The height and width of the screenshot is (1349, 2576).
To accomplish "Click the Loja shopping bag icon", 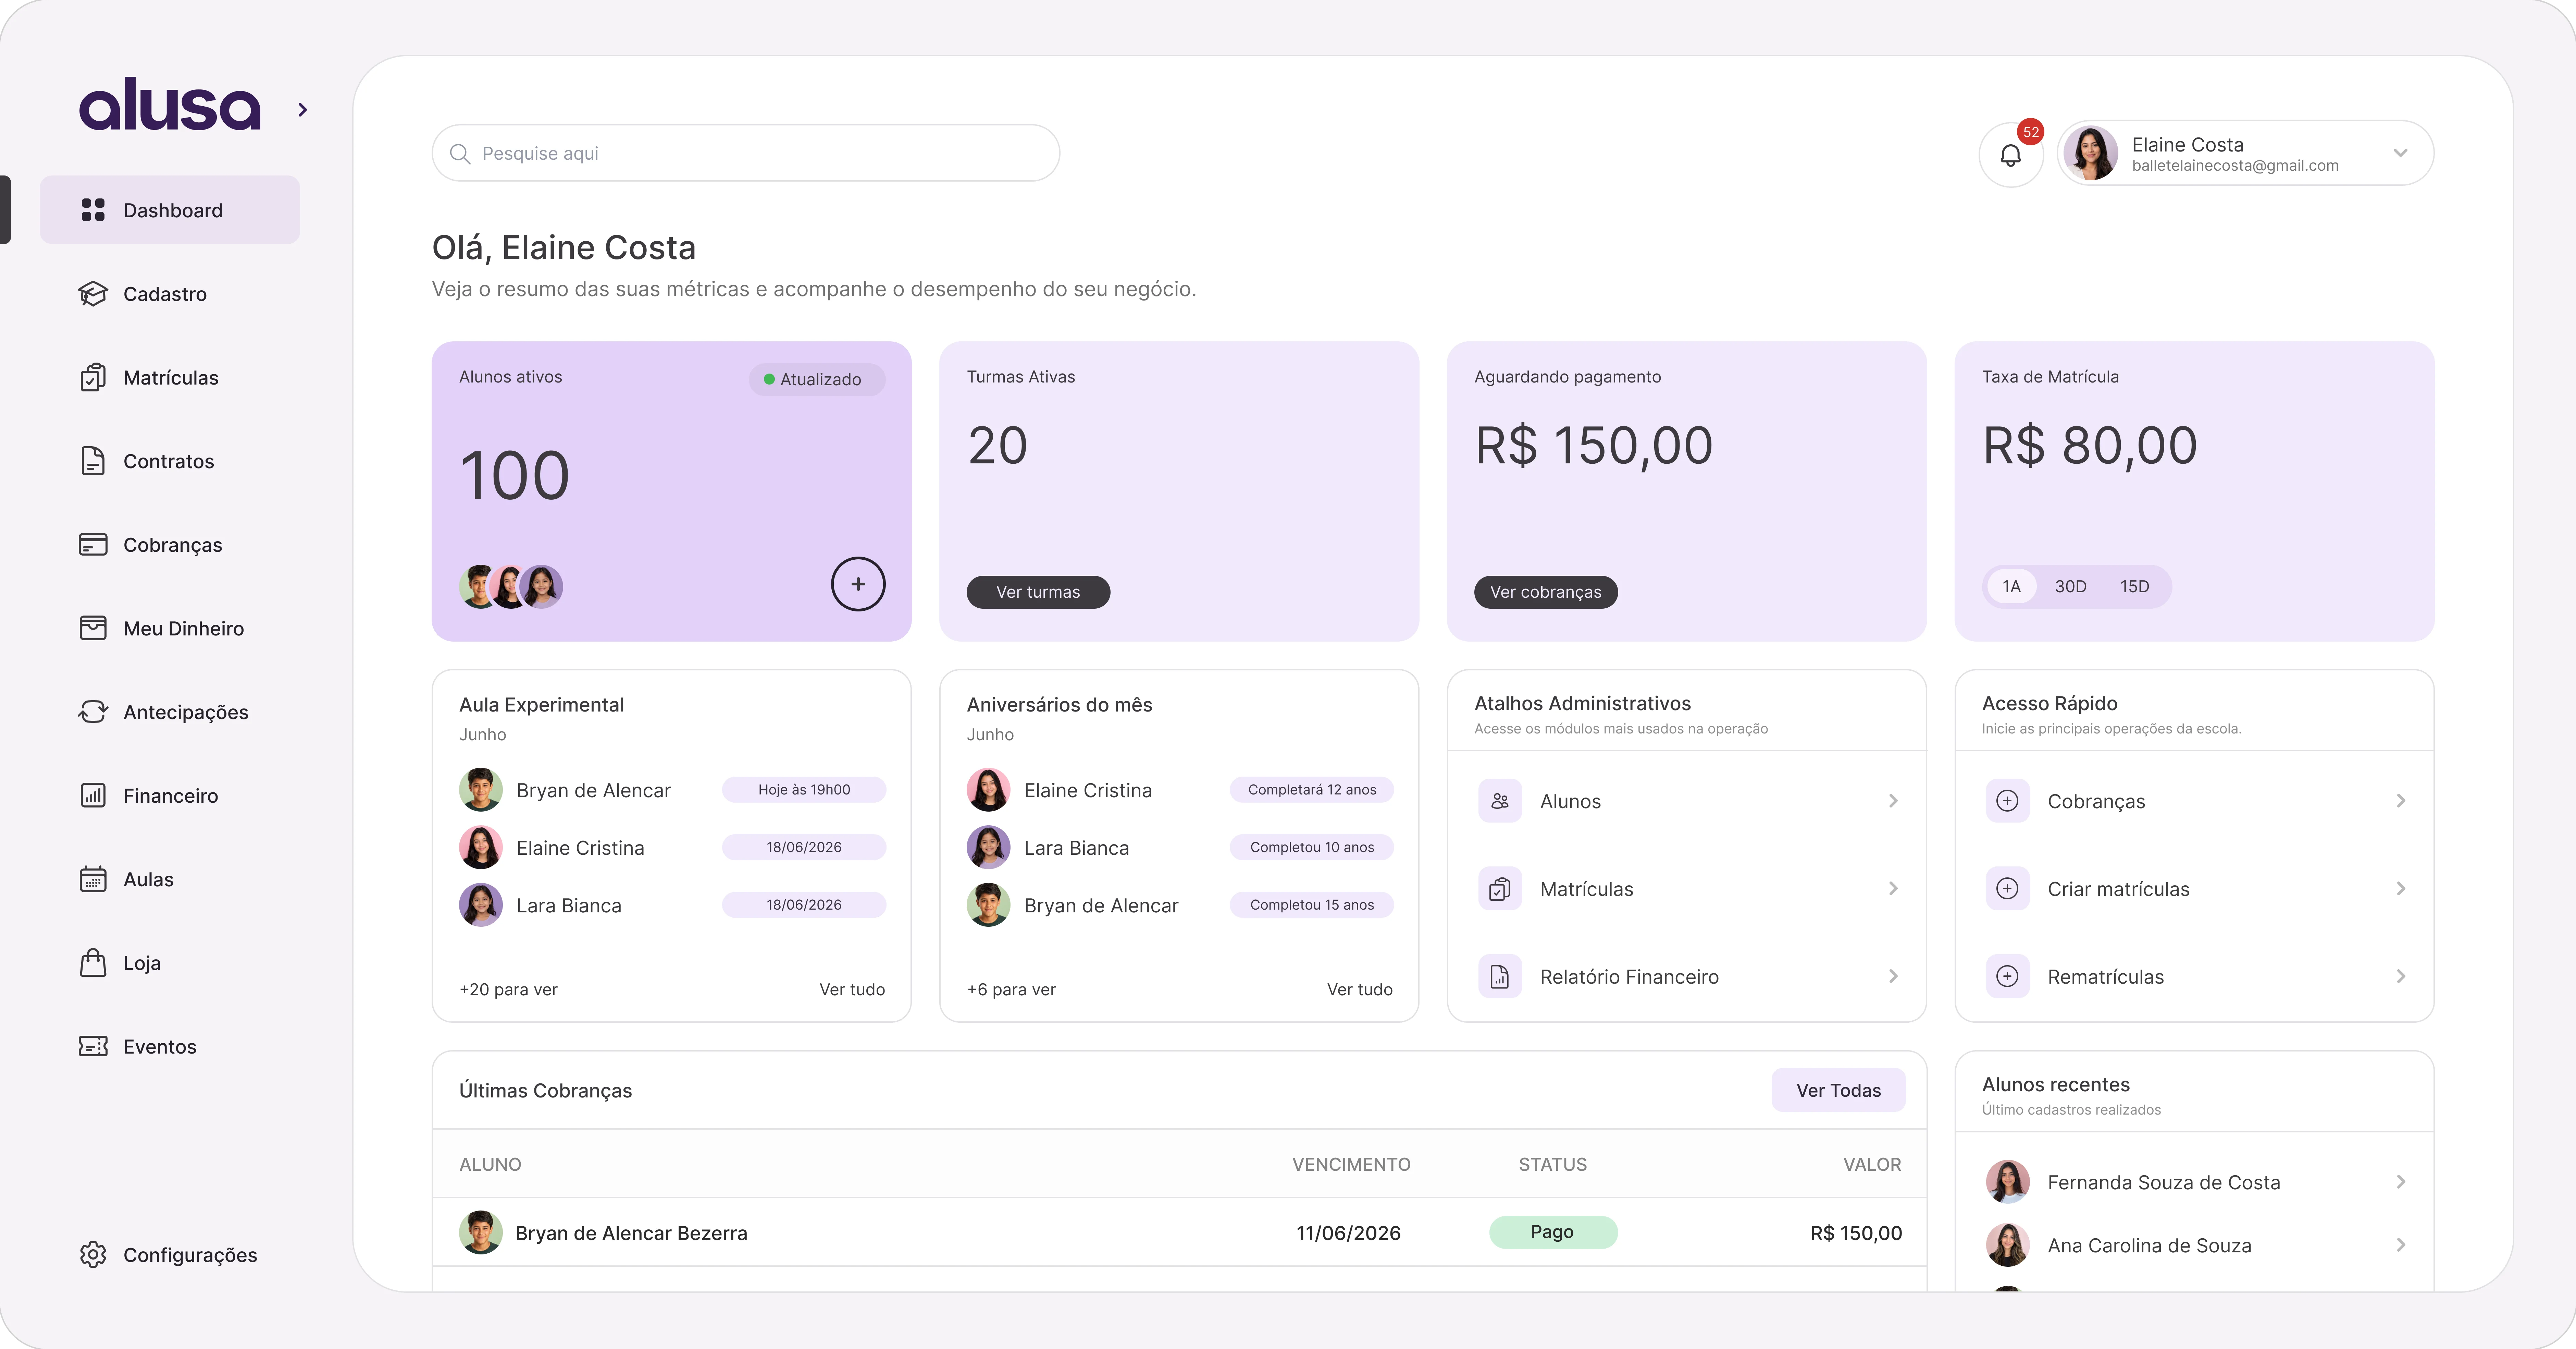I will (93, 963).
